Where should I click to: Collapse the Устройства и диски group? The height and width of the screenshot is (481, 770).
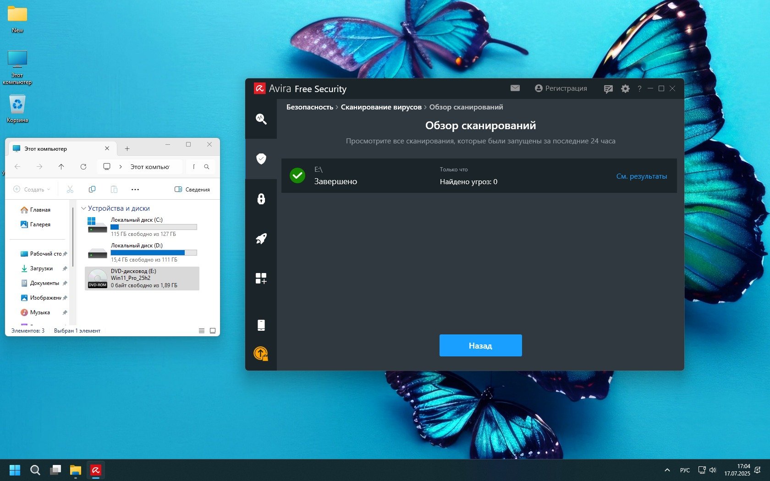pos(84,208)
